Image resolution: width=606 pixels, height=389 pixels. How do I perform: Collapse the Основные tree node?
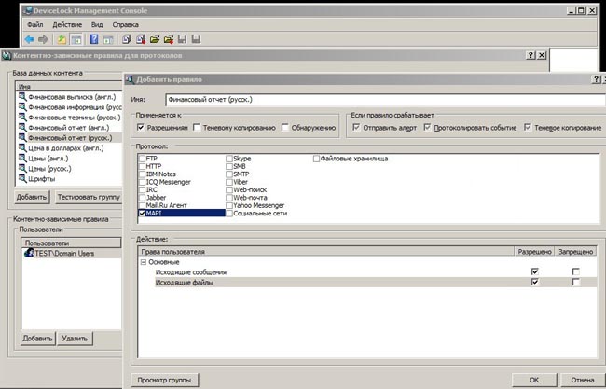pos(145,262)
